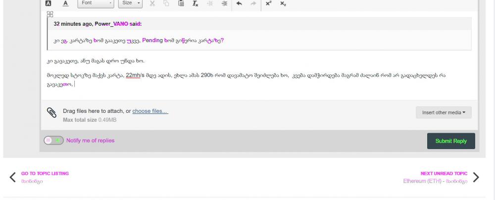Image resolution: width=495 pixels, height=200 pixels.
Task: Apply superscript formatting
Action: coord(268,3)
